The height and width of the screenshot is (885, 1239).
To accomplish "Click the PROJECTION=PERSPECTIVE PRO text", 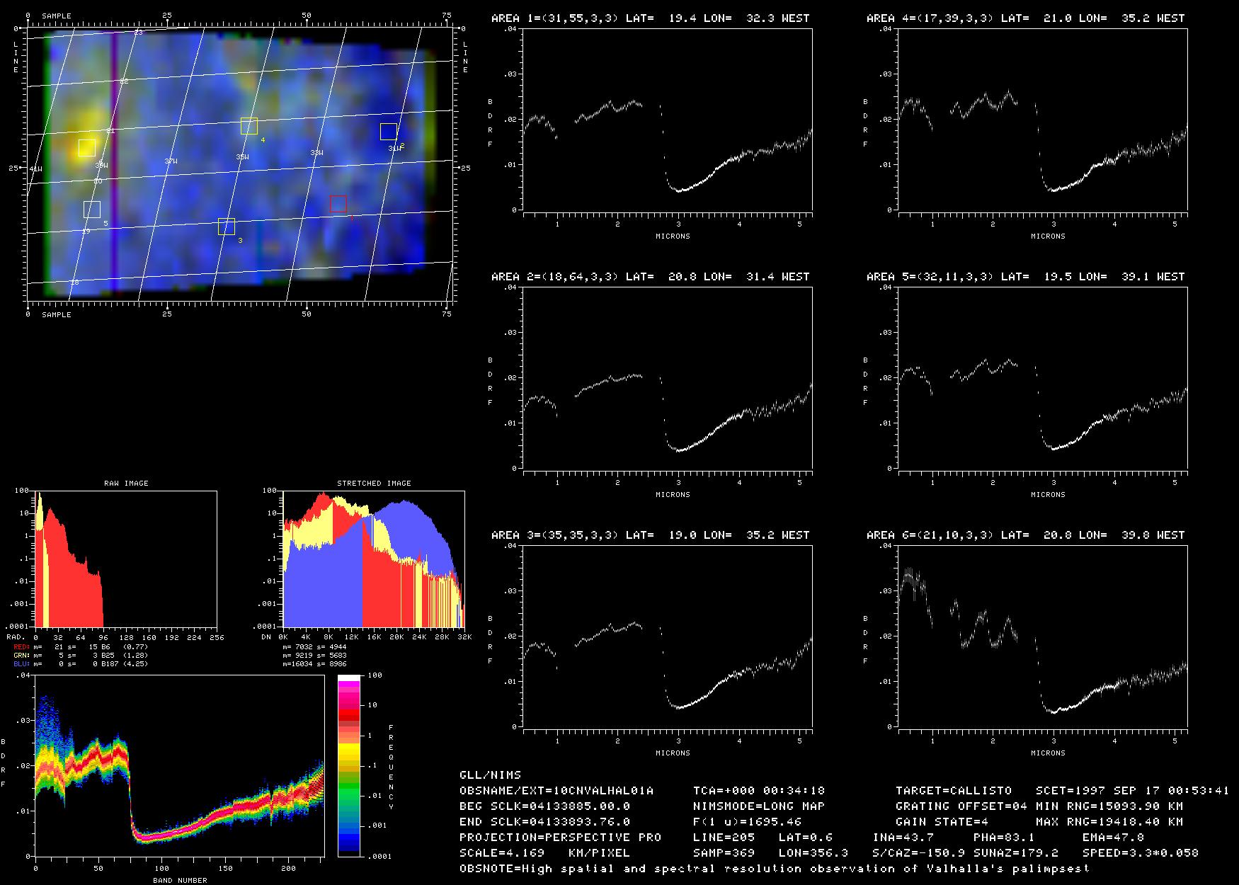I will click(561, 837).
